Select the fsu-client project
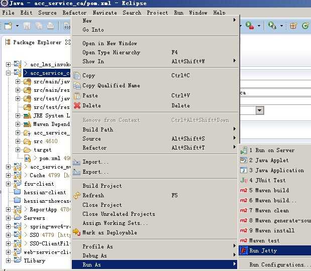The width and height of the screenshot is (311, 271). 39,184
